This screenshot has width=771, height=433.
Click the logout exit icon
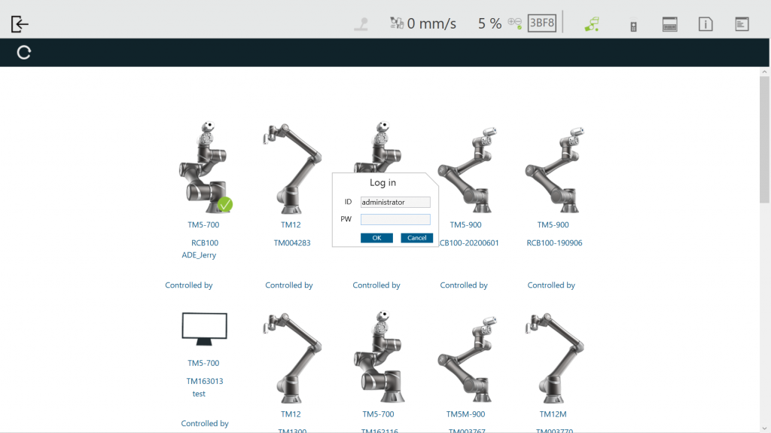tap(20, 23)
